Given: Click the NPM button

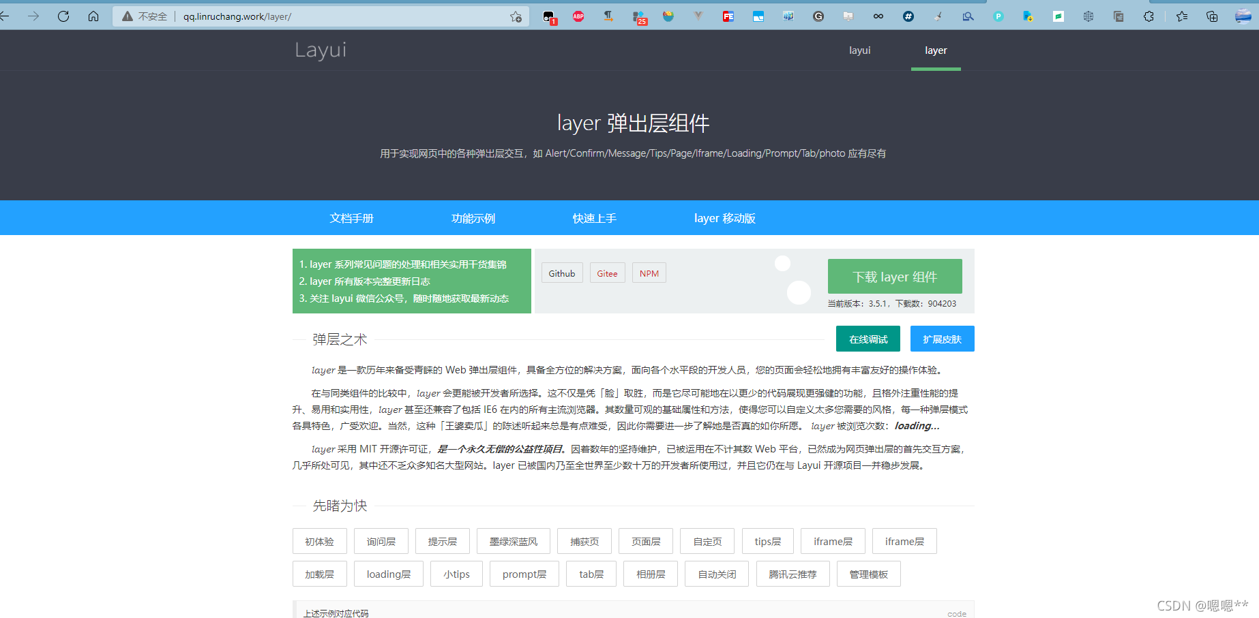Looking at the screenshot, I should (x=649, y=273).
